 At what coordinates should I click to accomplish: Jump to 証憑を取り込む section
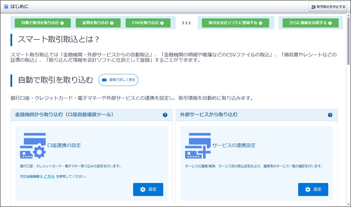pos(98,23)
